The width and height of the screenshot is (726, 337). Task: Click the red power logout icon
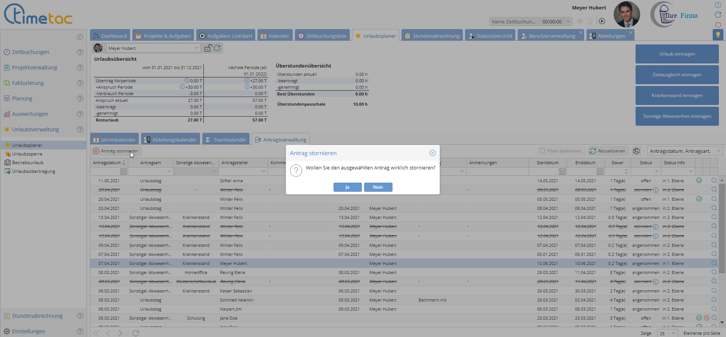pyautogui.click(x=718, y=25)
